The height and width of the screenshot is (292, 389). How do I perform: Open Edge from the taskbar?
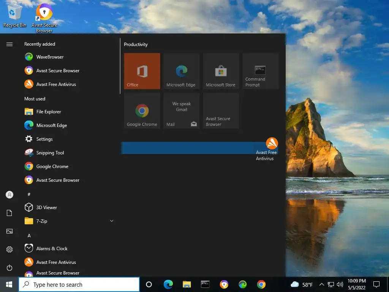pos(168,284)
